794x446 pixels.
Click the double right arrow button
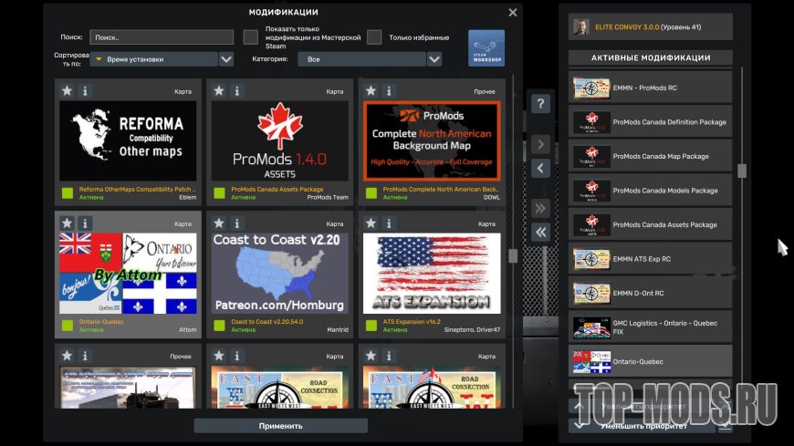540,208
